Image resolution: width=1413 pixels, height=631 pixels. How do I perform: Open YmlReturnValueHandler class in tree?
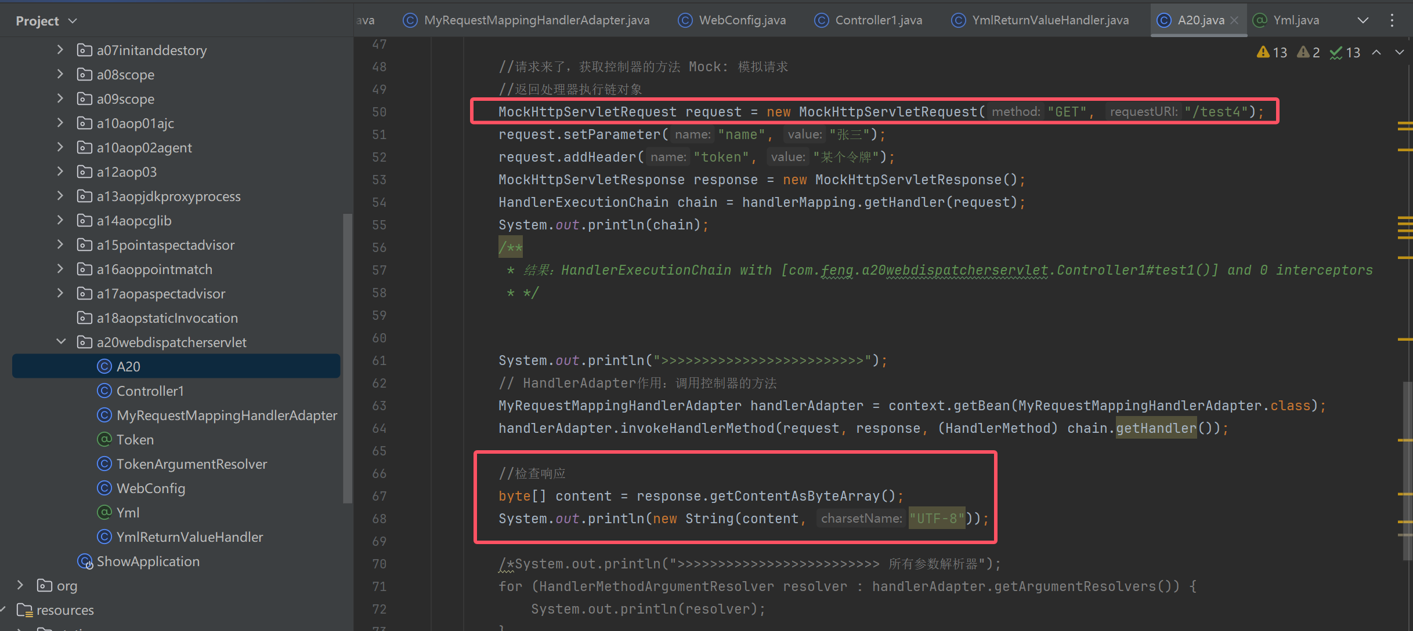(190, 537)
